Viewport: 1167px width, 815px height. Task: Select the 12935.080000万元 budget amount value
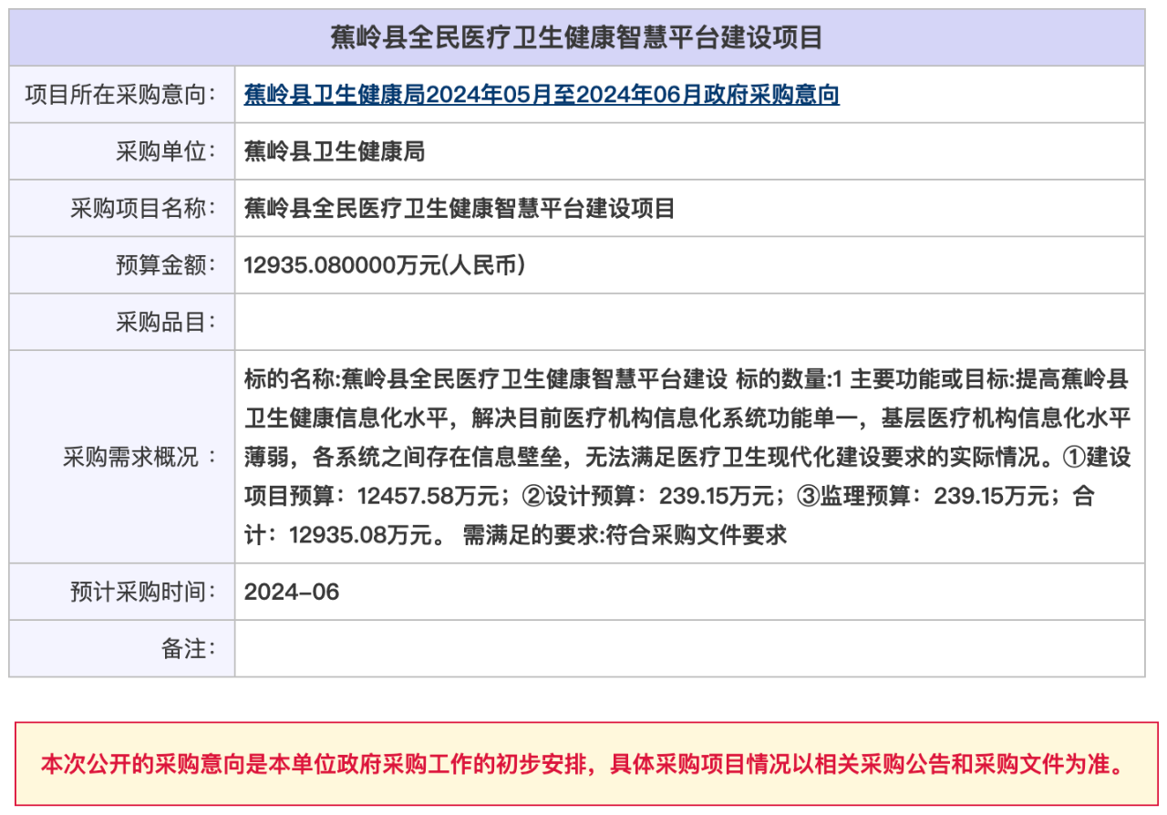(385, 265)
